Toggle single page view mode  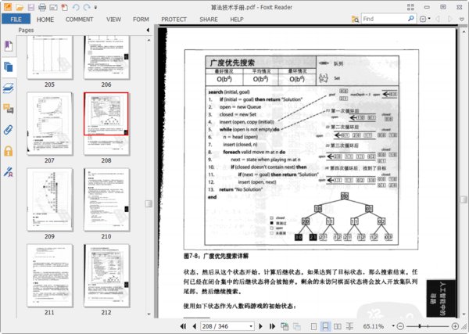[313, 326]
